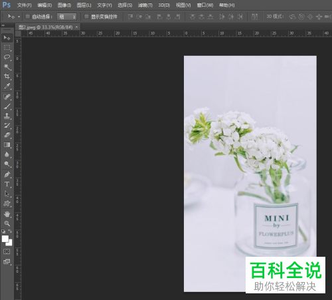Click the background color swatch
Image resolution: width=332 pixels, height=300 pixels.
click(10, 243)
